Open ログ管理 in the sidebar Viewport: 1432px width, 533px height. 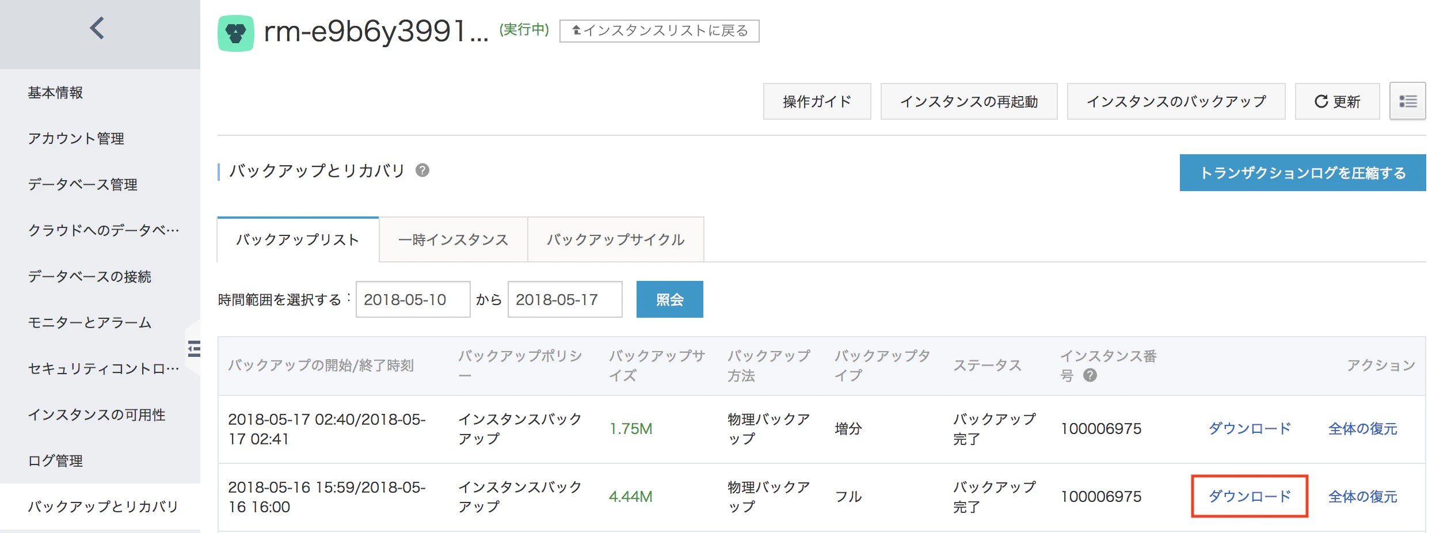tap(100, 460)
